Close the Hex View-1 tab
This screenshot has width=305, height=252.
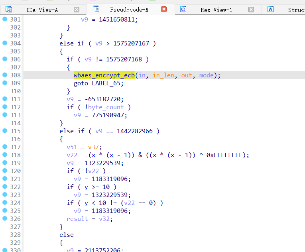pyautogui.click(x=251, y=10)
